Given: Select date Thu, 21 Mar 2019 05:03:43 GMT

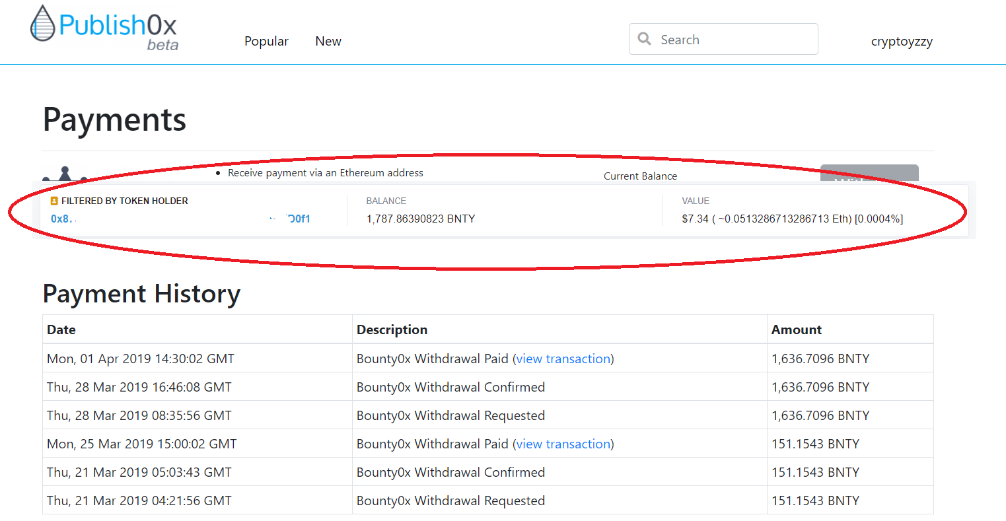Looking at the screenshot, I should (139, 472).
